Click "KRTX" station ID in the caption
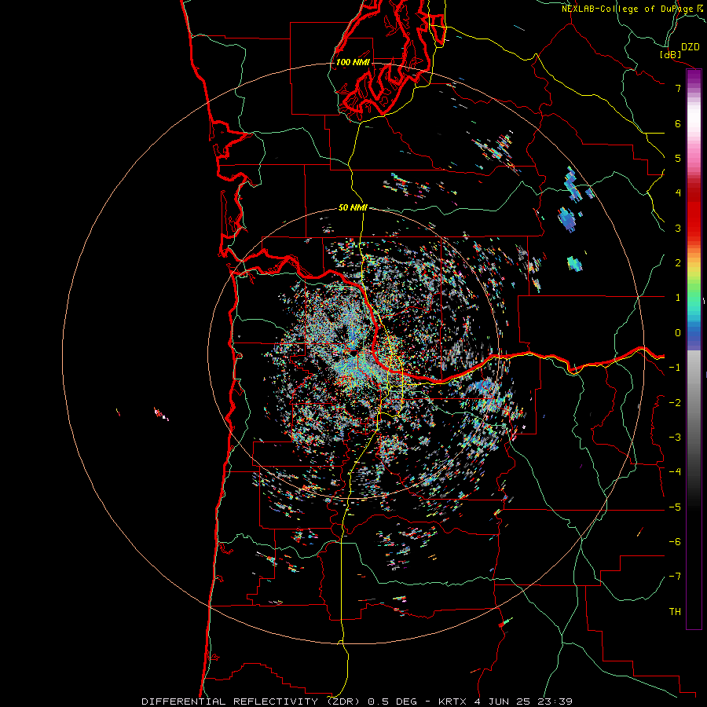Screen dimensions: 707x707 tap(451, 702)
